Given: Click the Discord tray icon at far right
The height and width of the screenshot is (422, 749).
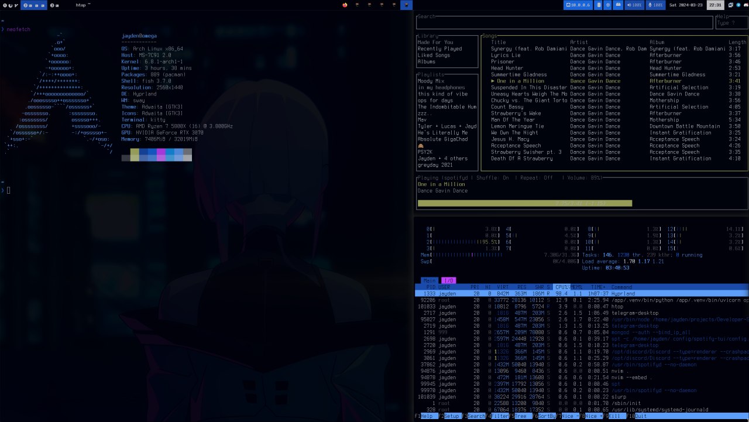Looking at the screenshot, I should click(745, 5).
